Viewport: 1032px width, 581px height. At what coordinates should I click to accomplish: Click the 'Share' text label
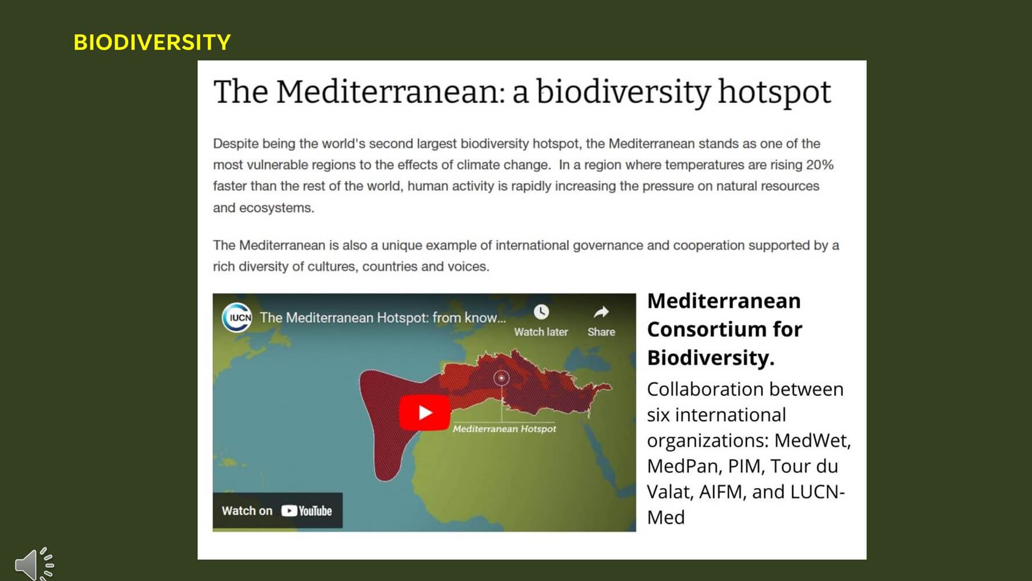click(x=601, y=332)
